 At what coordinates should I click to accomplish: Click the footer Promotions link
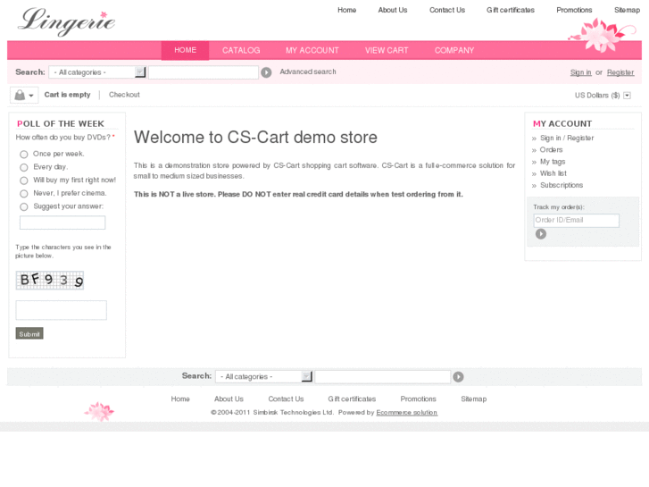point(418,399)
